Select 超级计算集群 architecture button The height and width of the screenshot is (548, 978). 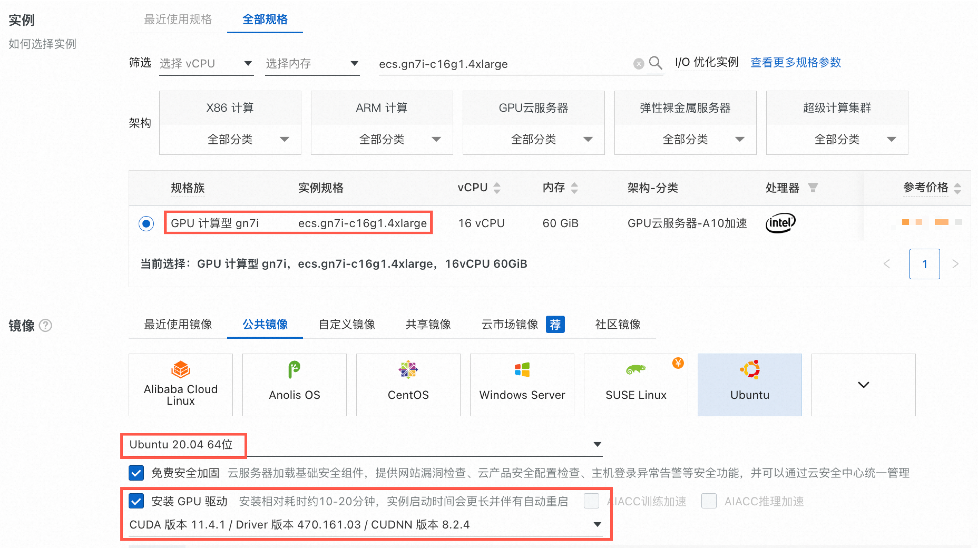pyautogui.click(x=837, y=107)
